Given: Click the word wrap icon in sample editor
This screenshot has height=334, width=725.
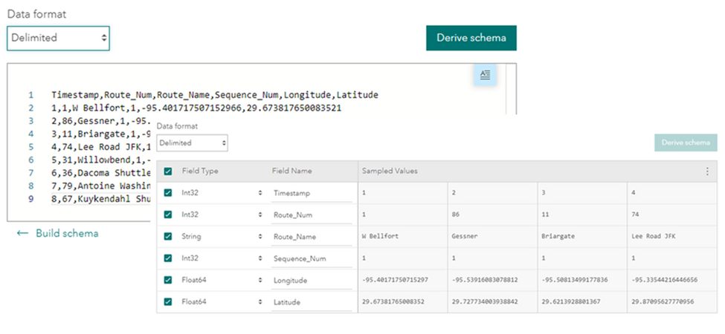Looking at the screenshot, I should [485, 74].
